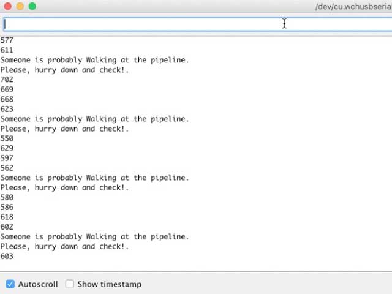Viewport: 392px width, 294px height.
Task: Maximize the window with the green button
Action: (x=32, y=6)
